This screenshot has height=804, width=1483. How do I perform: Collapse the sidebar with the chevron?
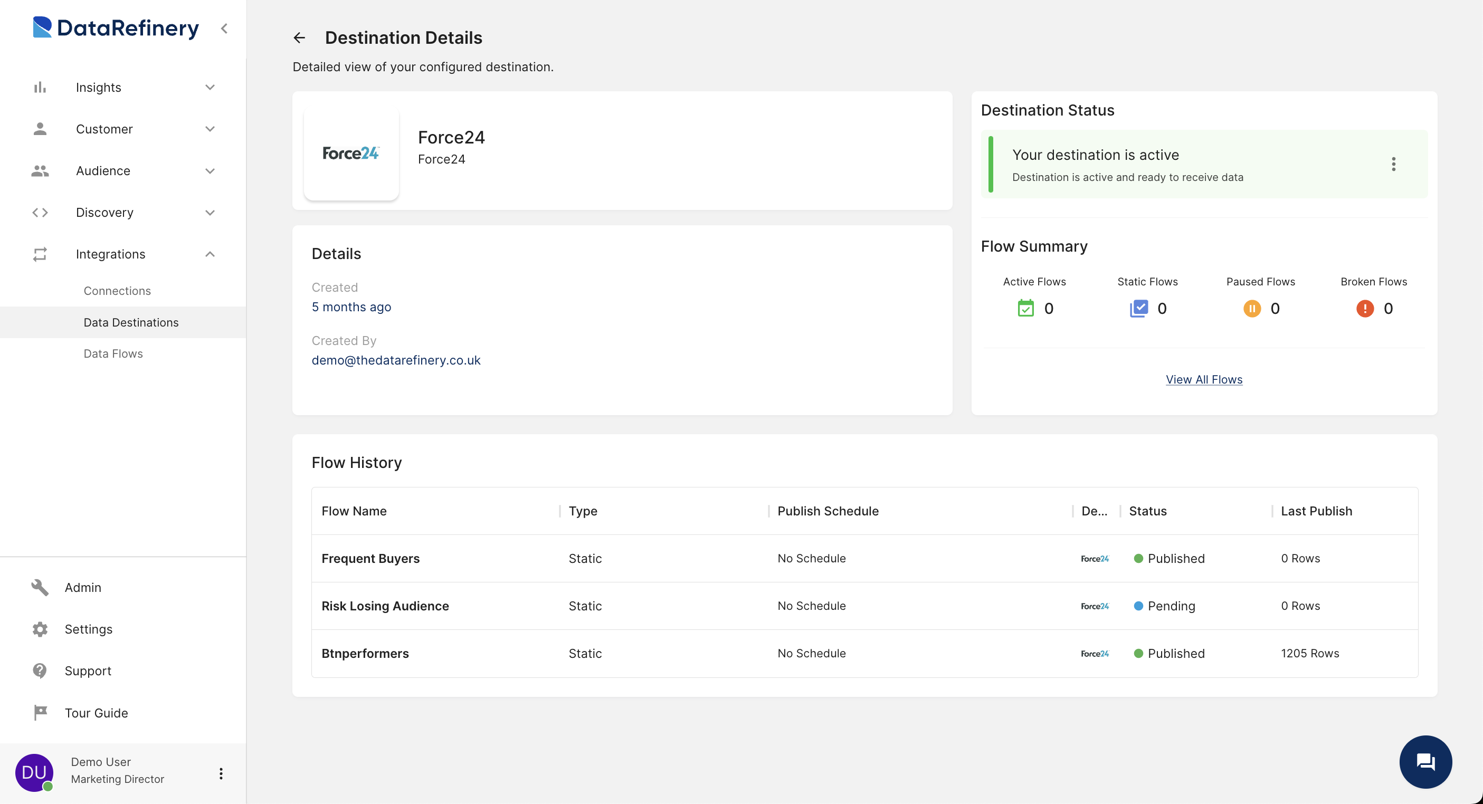point(224,28)
